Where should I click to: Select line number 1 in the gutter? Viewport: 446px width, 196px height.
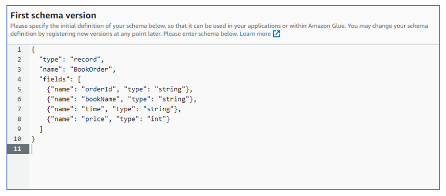pos(19,50)
